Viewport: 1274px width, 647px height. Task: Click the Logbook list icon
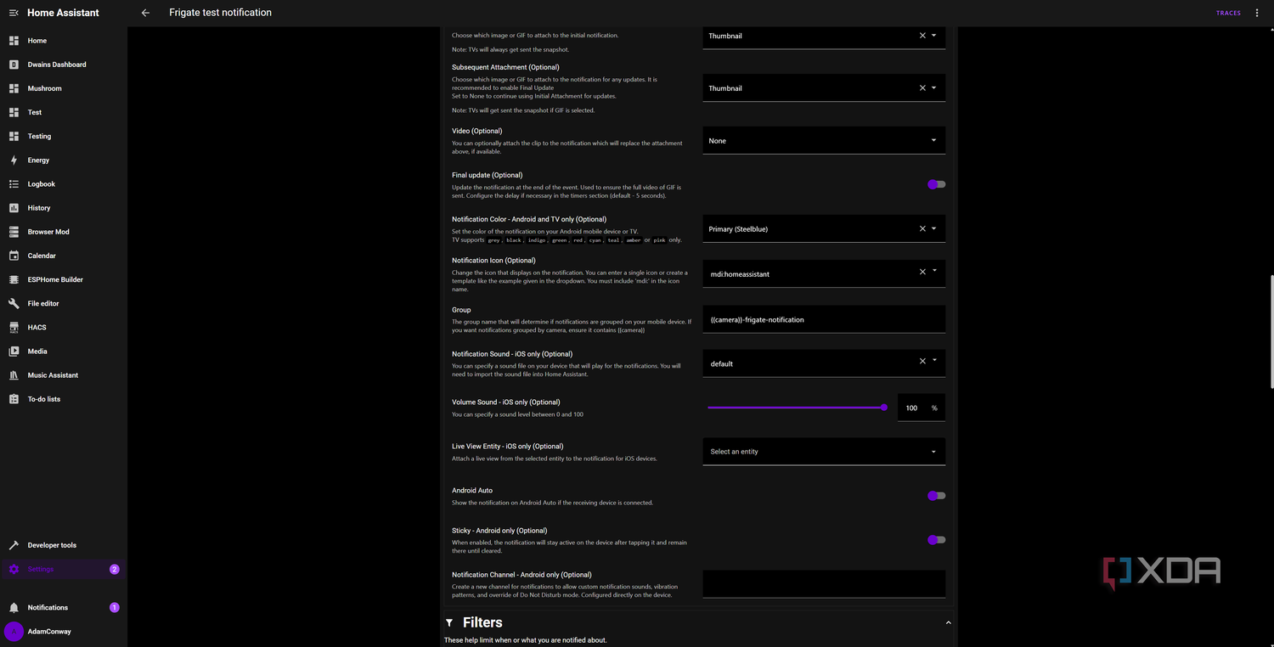point(14,183)
